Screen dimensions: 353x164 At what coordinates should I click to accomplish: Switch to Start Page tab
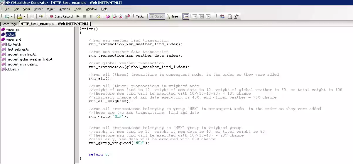pyautogui.click(x=9, y=24)
